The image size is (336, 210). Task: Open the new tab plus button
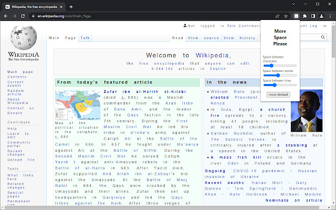point(71,7)
